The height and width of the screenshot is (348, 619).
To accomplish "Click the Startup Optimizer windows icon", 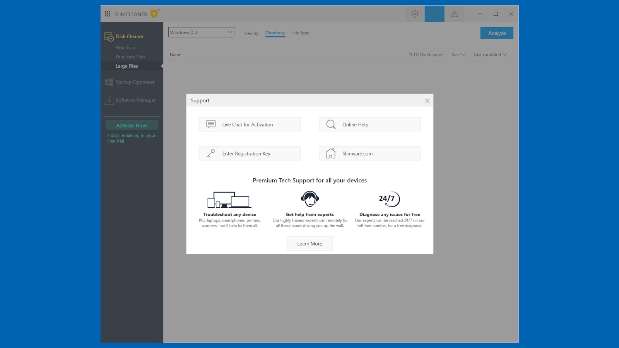I will coord(109,82).
